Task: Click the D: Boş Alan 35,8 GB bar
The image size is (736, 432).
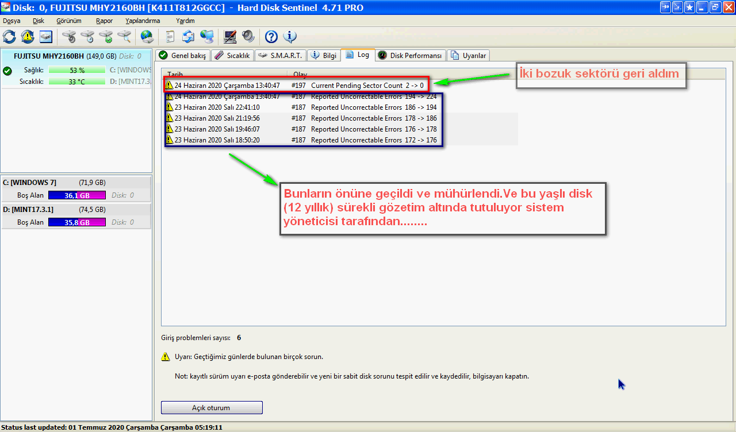Action: pos(77,222)
